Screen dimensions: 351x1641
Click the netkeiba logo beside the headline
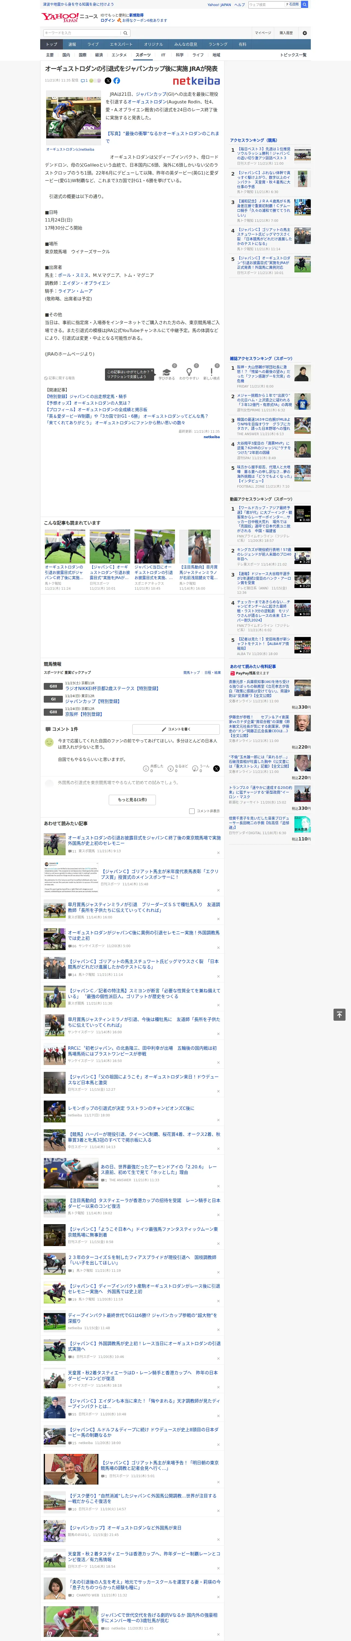coord(196,81)
